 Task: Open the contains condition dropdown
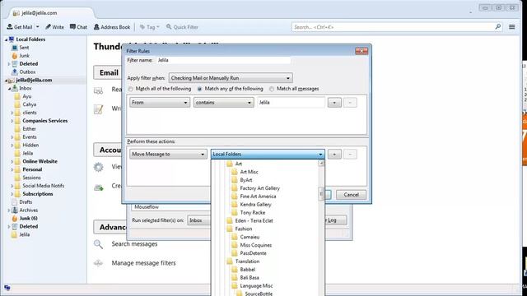[x=223, y=102]
